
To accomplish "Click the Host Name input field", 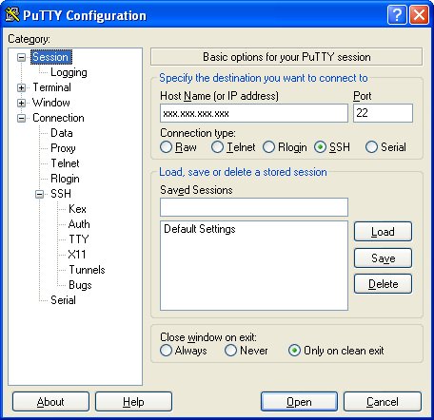I will tap(254, 113).
